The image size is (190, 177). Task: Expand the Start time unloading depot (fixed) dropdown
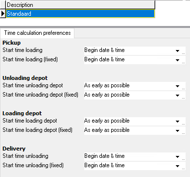pyautogui.click(x=177, y=96)
